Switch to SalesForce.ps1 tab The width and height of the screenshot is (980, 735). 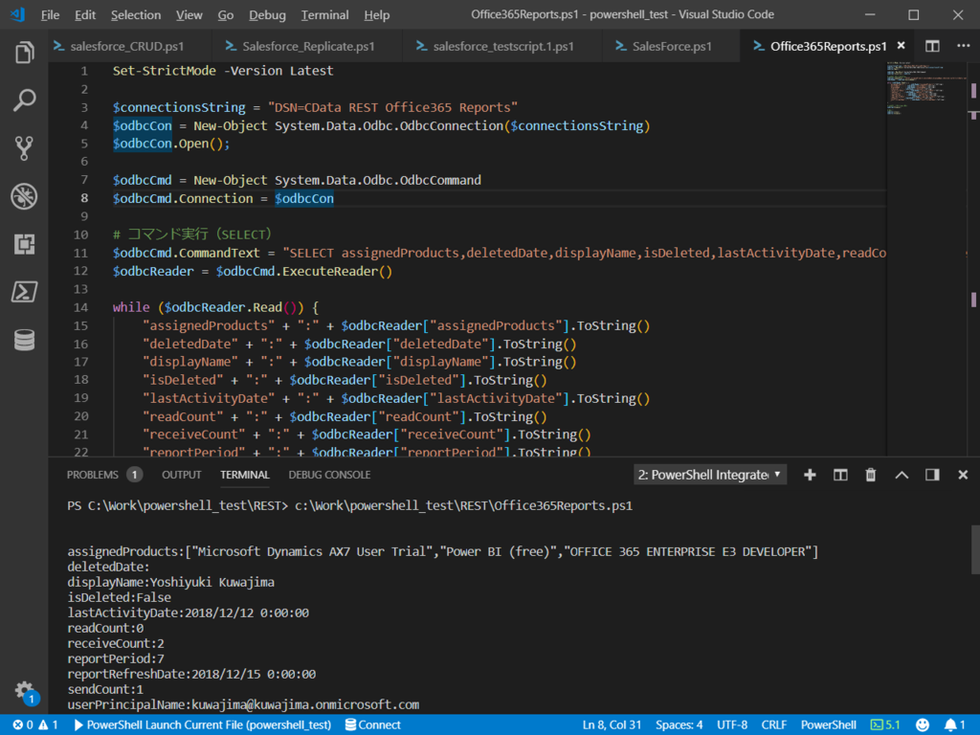(x=672, y=46)
